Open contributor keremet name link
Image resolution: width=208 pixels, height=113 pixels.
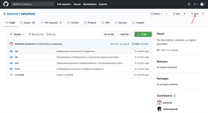(x=168, y=103)
